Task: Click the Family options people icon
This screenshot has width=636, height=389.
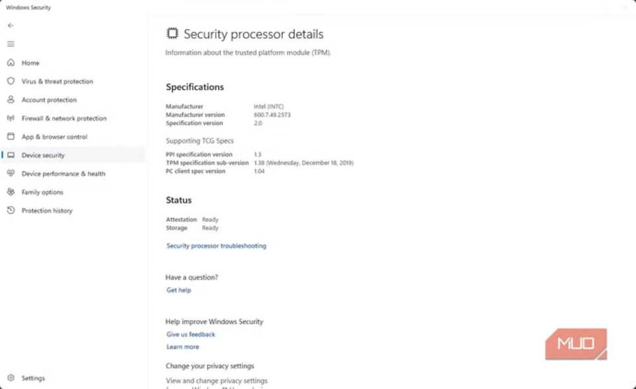Action: tap(10, 192)
